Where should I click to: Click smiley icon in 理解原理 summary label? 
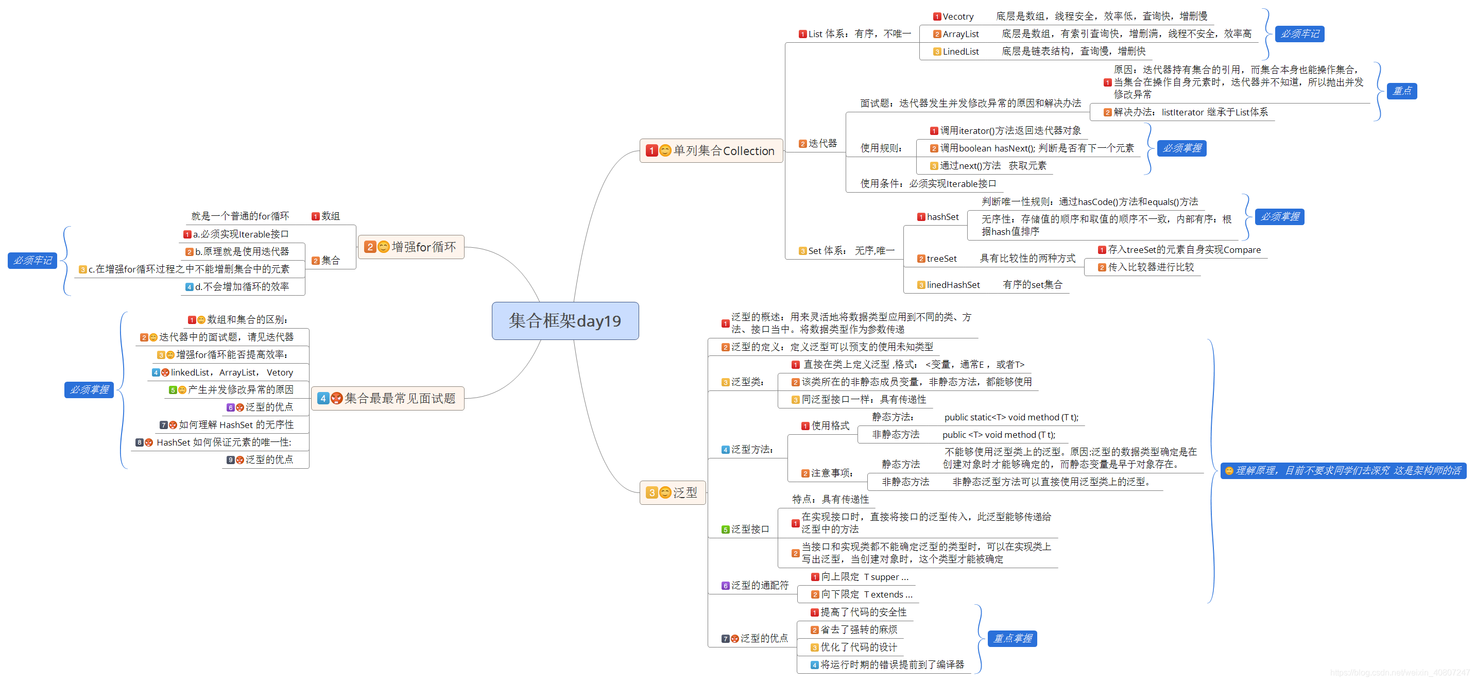coord(1229,471)
